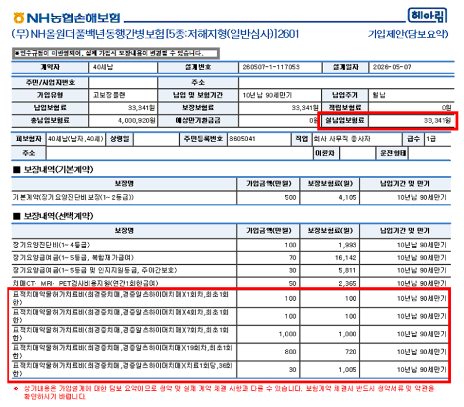Click the 장기요양진단비(1~4등급) row name
This screenshot has width=464, height=407.
[51, 245]
